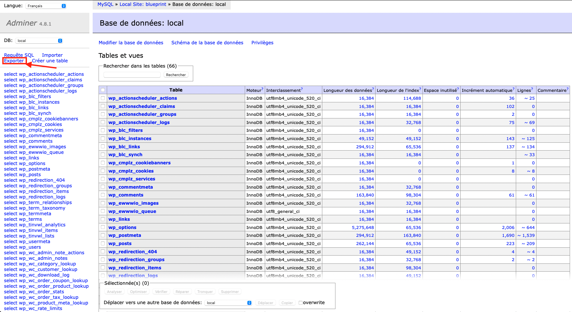
Task: Click the Supprimer button
Action: tap(230, 292)
